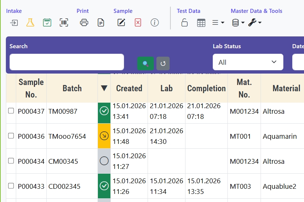Click the red delete sample icon
This screenshot has height=202, width=304.
click(x=138, y=22)
